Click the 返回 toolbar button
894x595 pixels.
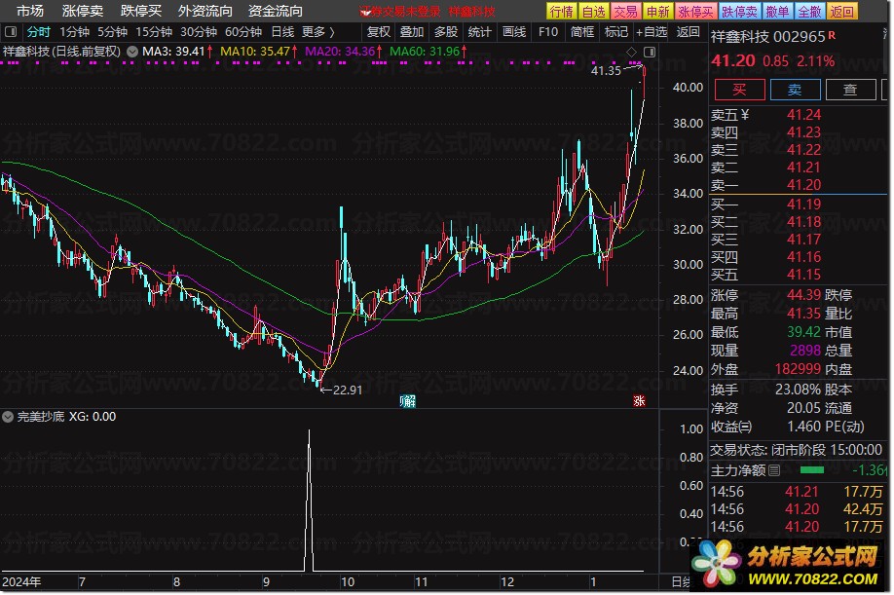tap(689, 32)
